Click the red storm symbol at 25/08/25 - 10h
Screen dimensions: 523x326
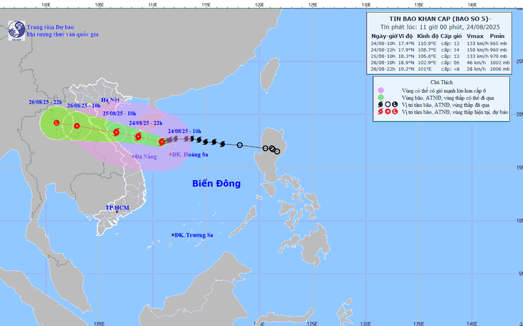[x=116, y=132]
